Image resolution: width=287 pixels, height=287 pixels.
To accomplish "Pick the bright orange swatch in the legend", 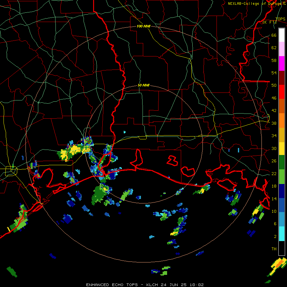I will pos(282,121).
